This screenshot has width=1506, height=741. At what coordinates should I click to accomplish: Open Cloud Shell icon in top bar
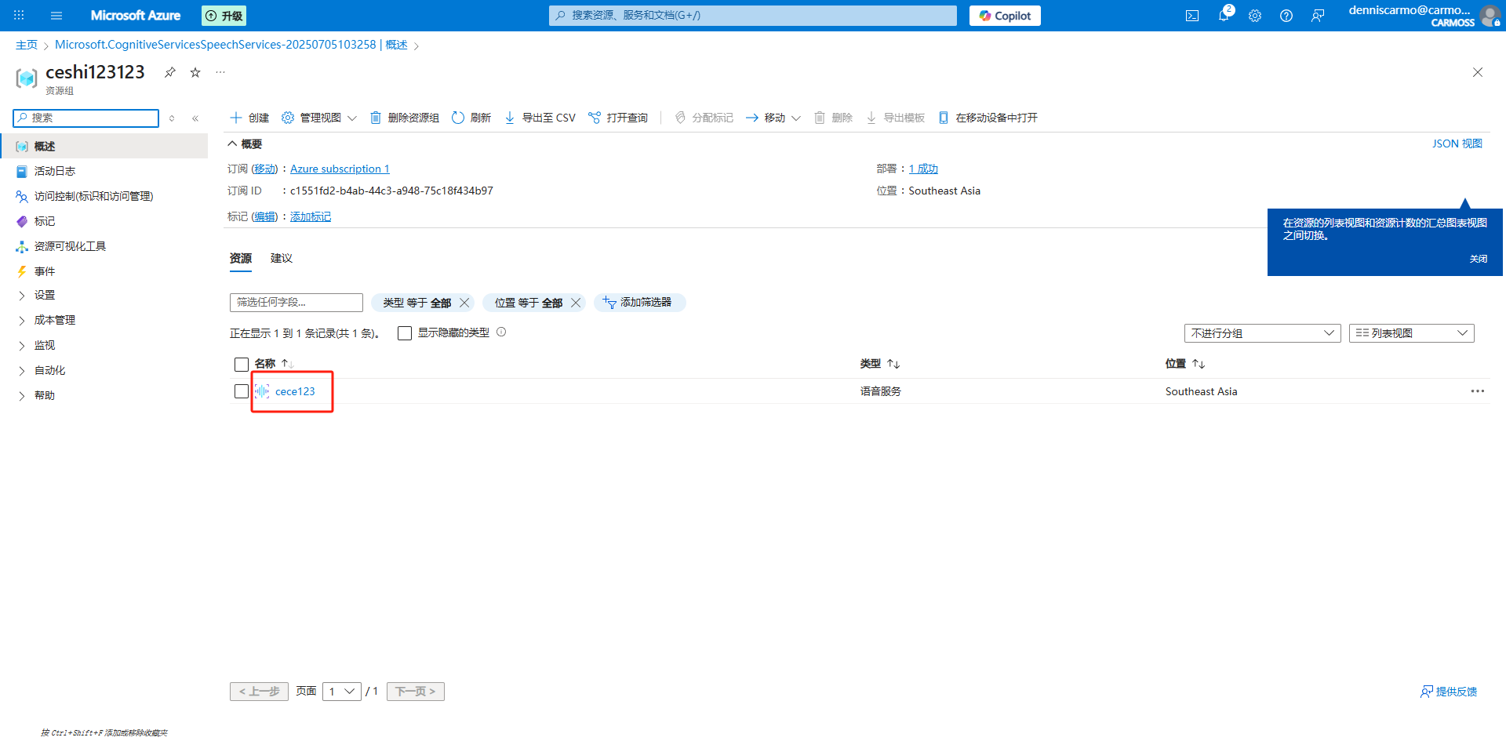[1192, 16]
